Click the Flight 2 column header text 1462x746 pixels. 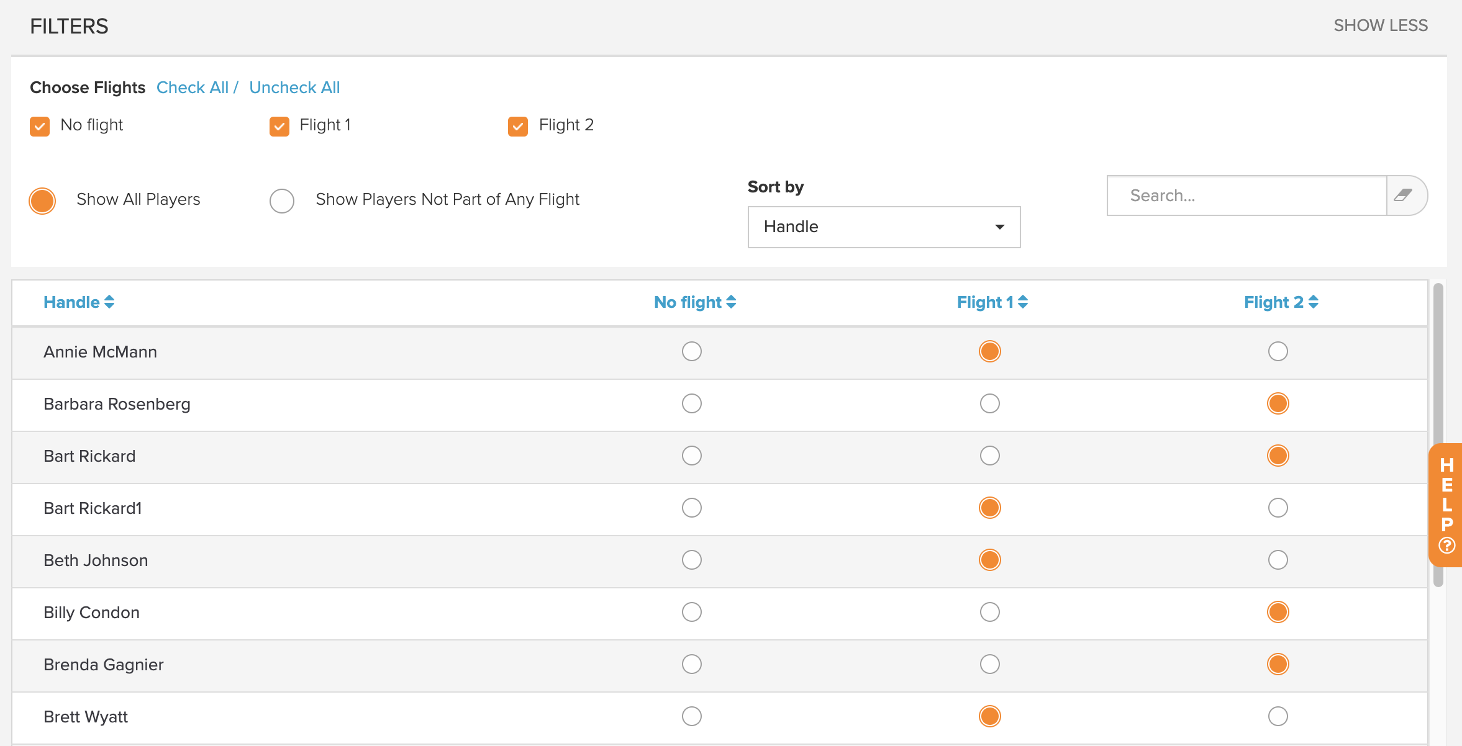click(x=1273, y=302)
